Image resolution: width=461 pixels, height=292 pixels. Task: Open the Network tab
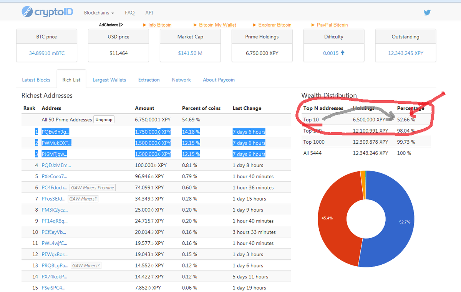(181, 80)
